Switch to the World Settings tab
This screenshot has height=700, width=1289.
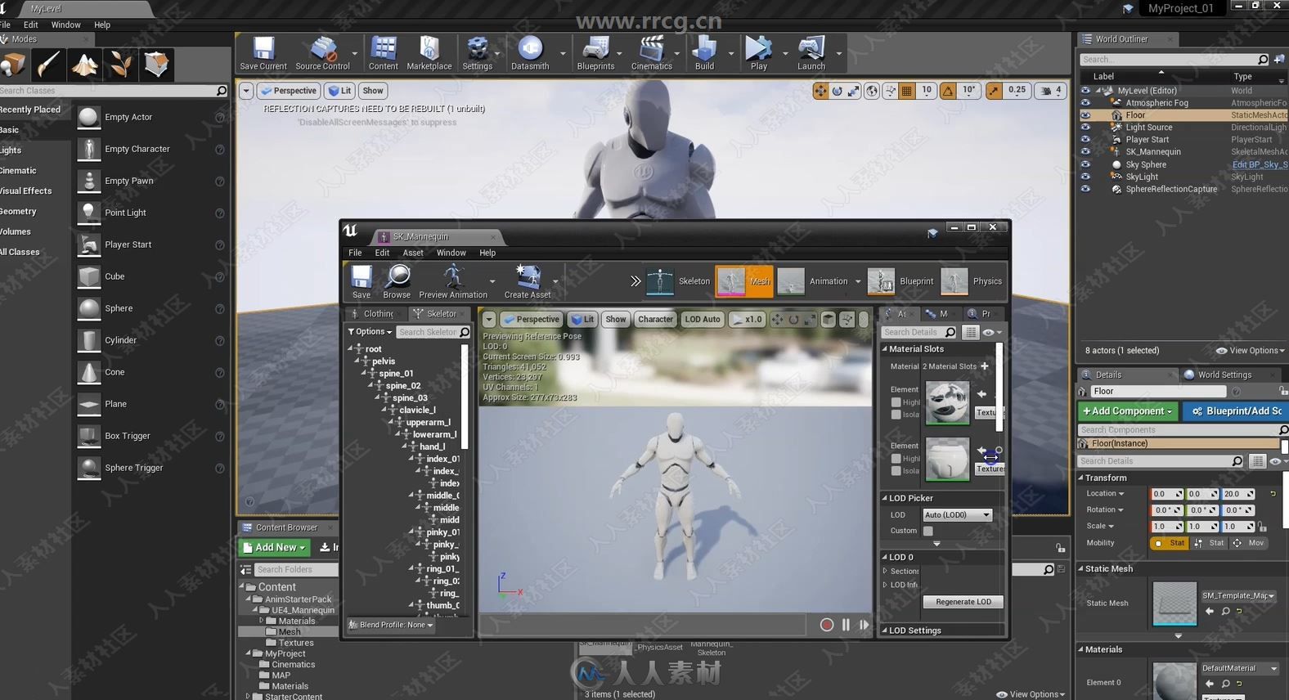tap(1224, 375)
